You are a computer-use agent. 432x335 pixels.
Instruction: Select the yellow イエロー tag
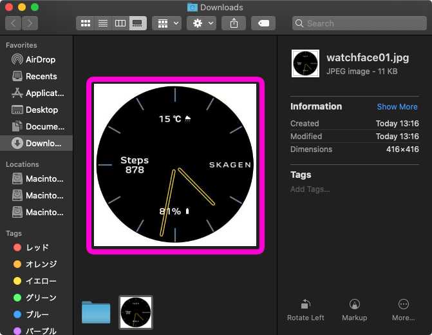point(36,281)
